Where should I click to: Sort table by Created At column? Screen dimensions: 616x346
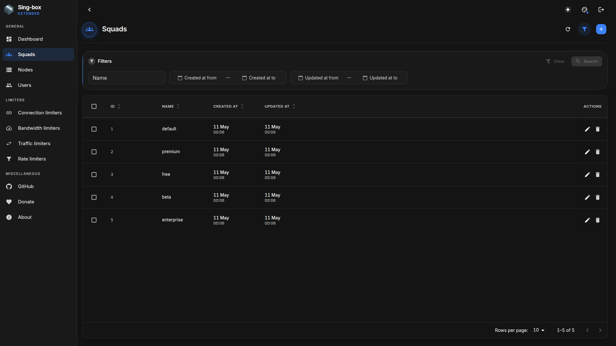click(x=228, y=106)
